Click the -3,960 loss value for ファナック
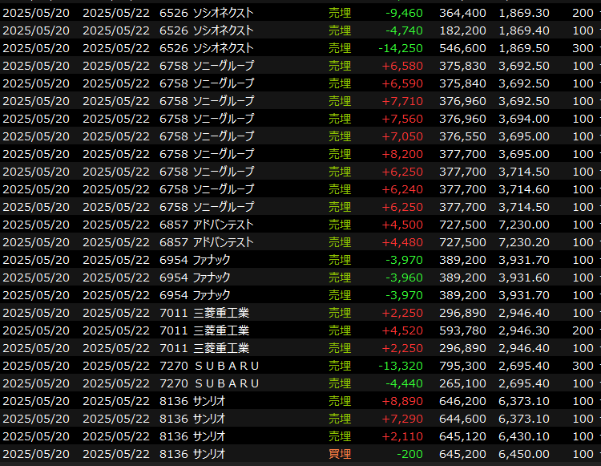 click(x=403, y=278)
